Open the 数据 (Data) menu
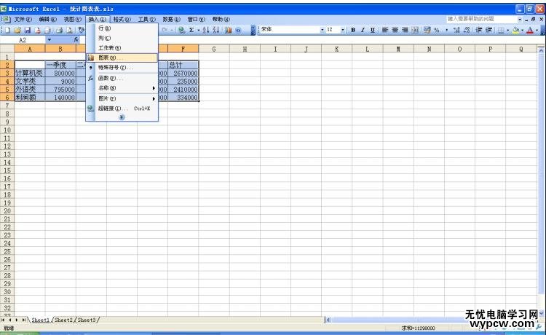 tap(171, 19)
